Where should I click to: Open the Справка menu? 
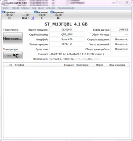pyautogui.click(x=51, y=8)
